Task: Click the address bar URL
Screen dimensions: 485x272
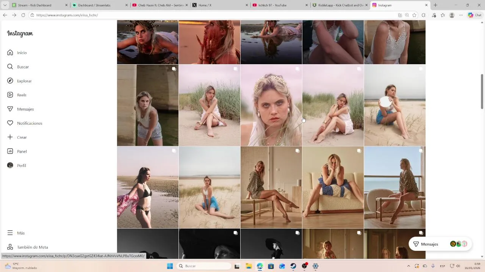Action: pos(67,15)
